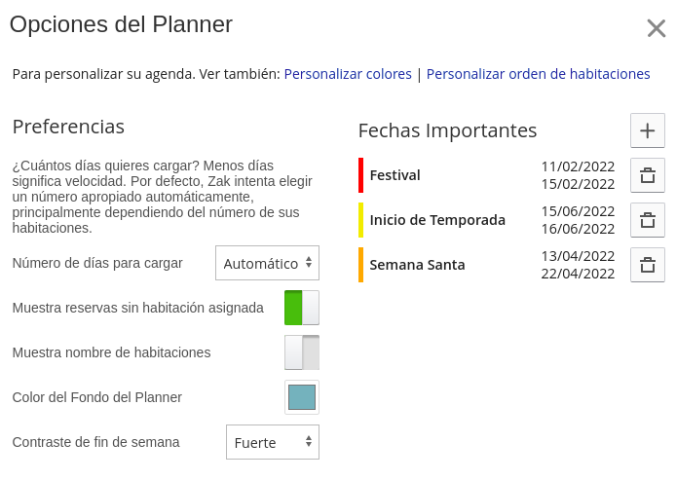Screen dimensions: 676x480
Task: Select the Festival entry name
Action: point(394,175)
